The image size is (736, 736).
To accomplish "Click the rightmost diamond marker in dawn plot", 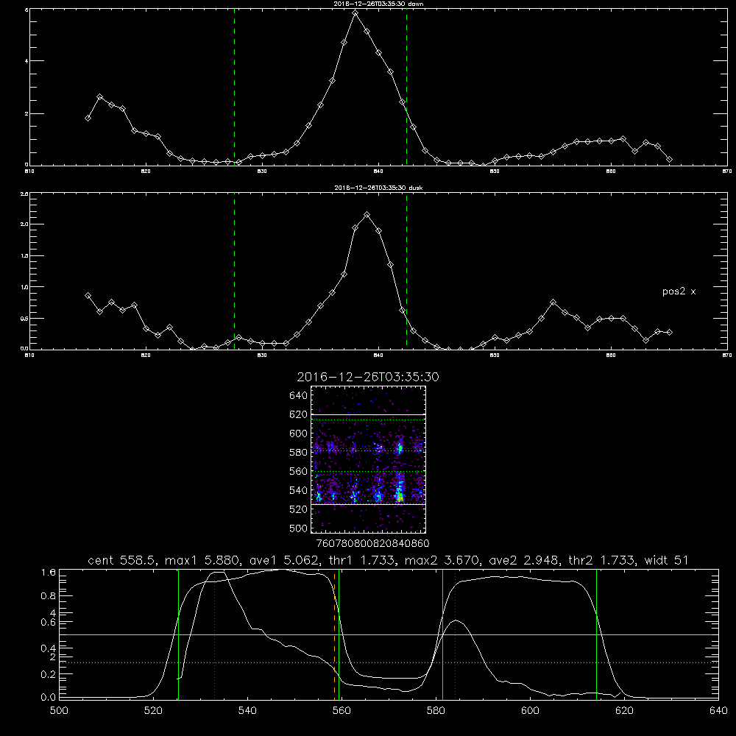I will tap(669, 160).
